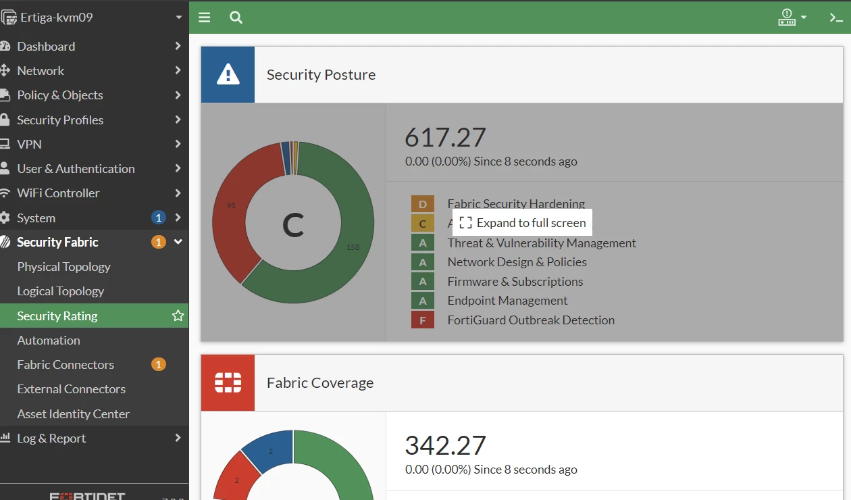The image size is (851, 500).
Task: Click the Fabric Coverage red Fortinet icon
Action: tap(228, 382)
